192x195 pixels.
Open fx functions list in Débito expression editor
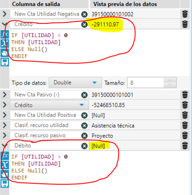[x=5, y=156]
